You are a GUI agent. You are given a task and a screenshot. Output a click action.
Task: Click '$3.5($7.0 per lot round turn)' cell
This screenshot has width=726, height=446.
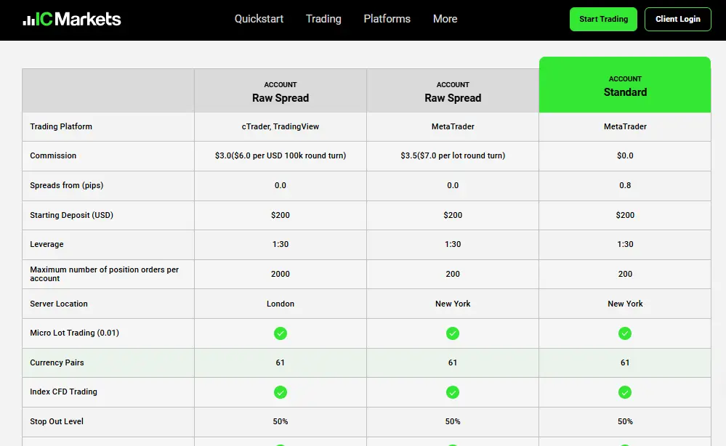(453, 155)
